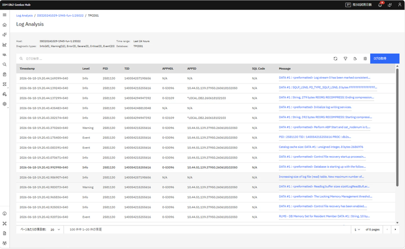Click the blue log retrieval button
The width and height of the screenshot is (405, 249).
pos(384,58)
